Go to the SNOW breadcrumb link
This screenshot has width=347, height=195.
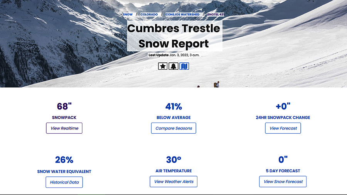pos(128,14)
